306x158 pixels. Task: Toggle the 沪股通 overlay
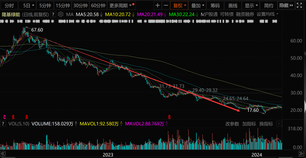coord(211,14)
